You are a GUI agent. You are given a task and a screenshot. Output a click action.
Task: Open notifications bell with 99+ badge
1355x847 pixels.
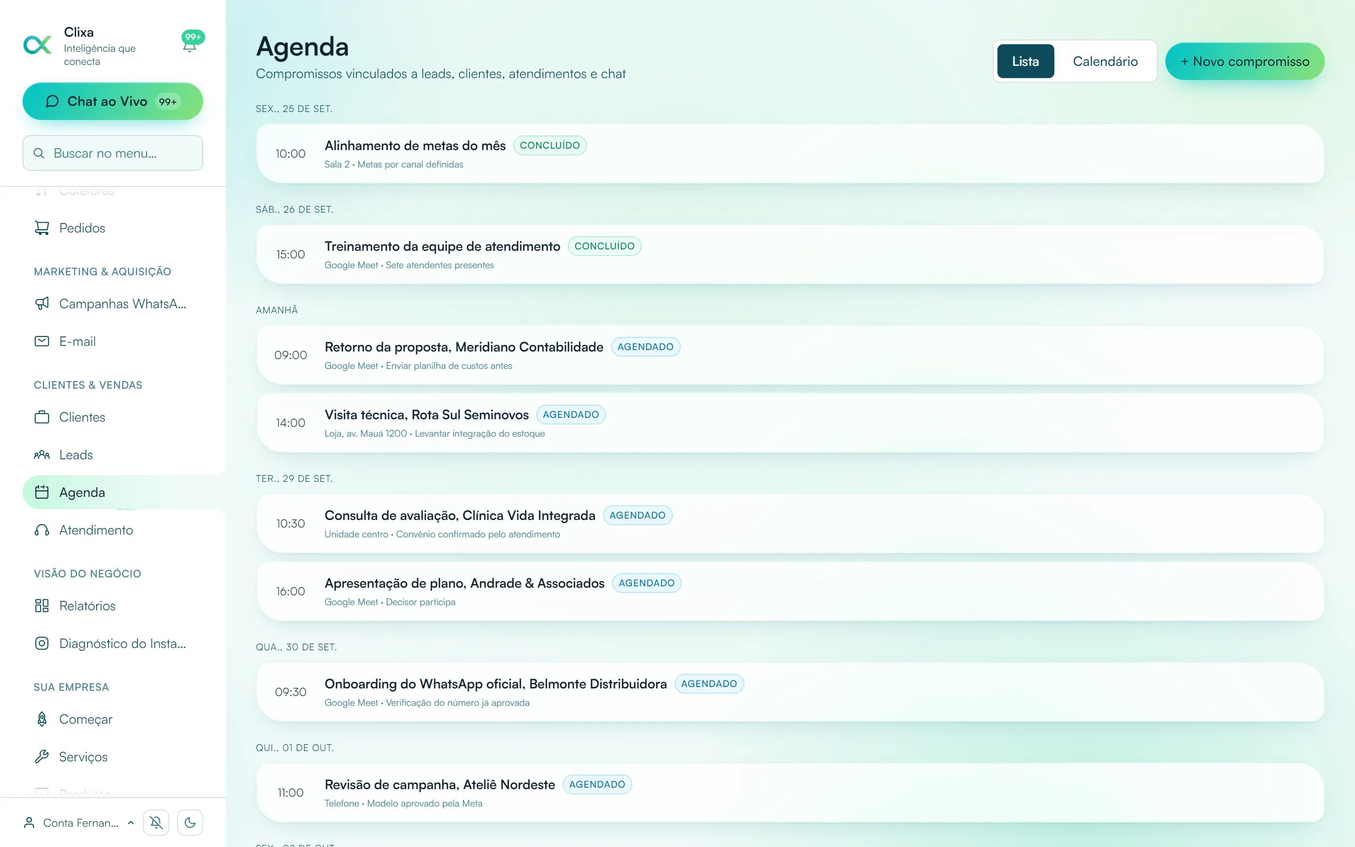click(x=191, y=42)
